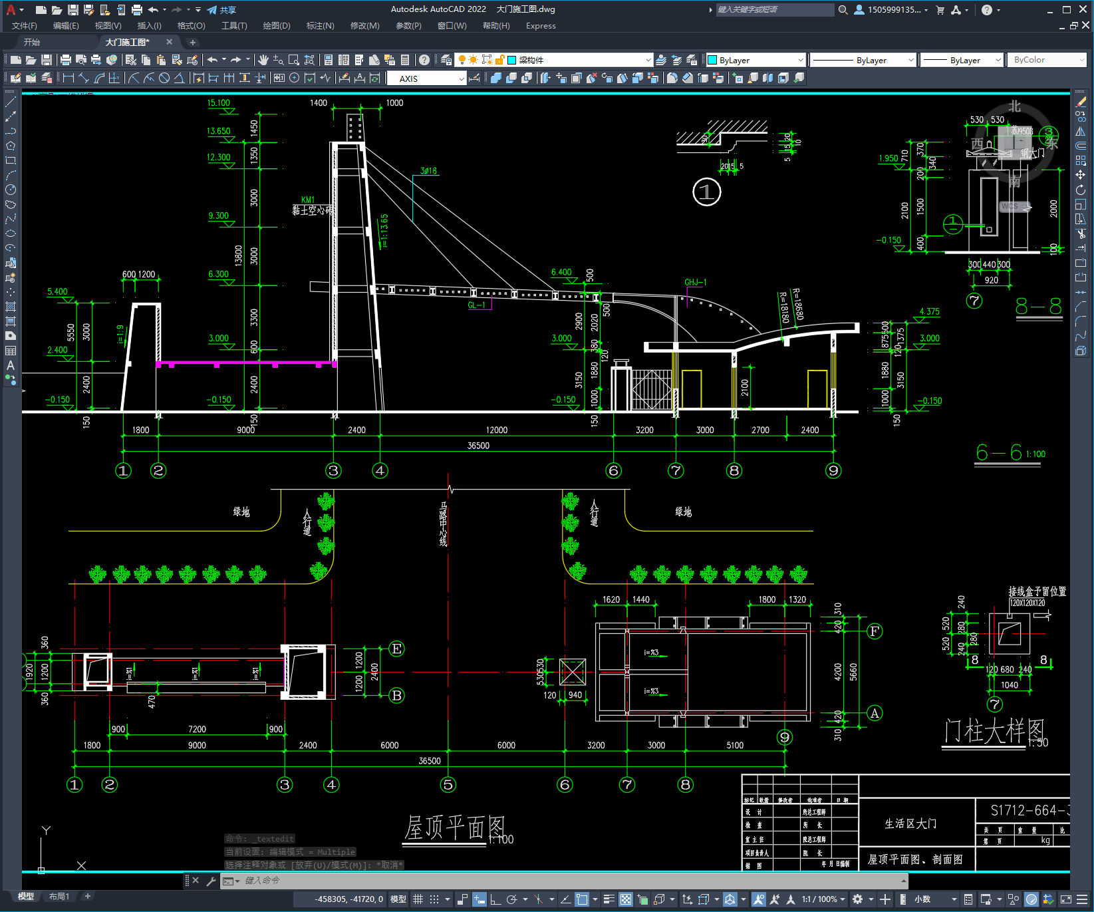The width and height of the screenshot is (1094, 912).
Task: Select the Multiline Text A tool
Action: 10,365
